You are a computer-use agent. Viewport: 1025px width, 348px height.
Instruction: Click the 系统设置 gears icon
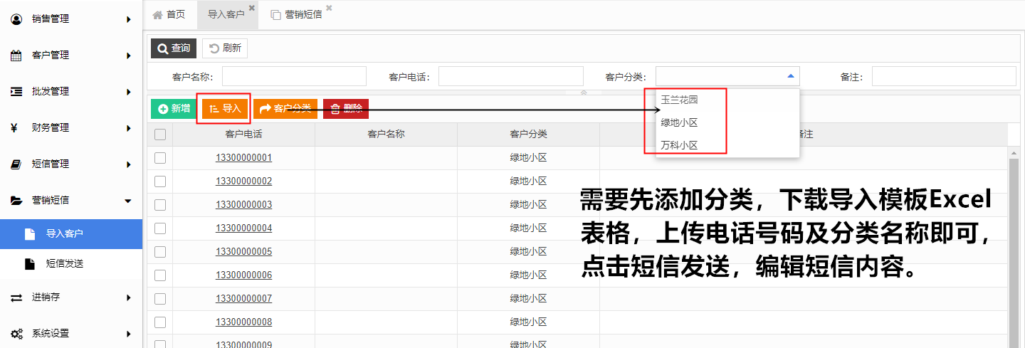(x=16, y=333)
